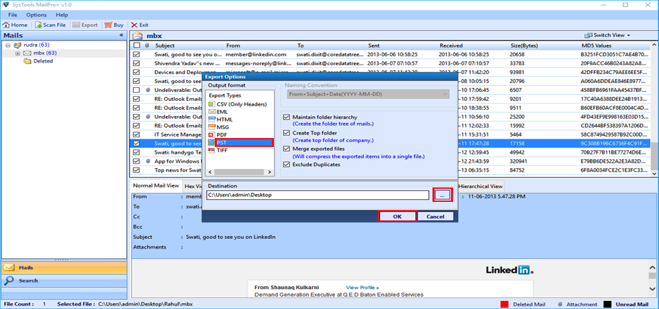The image size is (659, 309).
Task: Click the Scan File toolbar icon
Action: point(38,25)
